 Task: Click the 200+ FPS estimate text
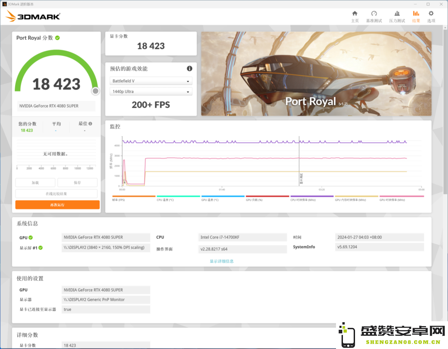click(x=151, y=105)
